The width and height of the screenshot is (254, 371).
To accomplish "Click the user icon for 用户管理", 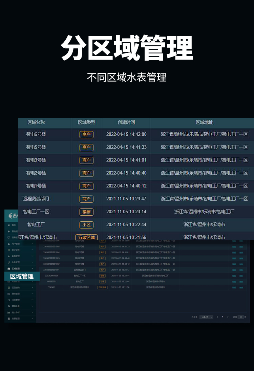I will pos(9,244).
